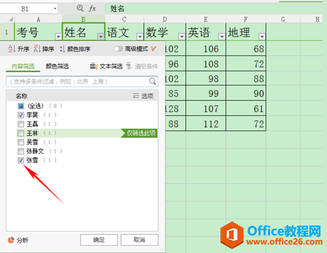Select the cell containing 99
Image resolution: width=327 pixels, height=253 pixels.
[206, 93]
